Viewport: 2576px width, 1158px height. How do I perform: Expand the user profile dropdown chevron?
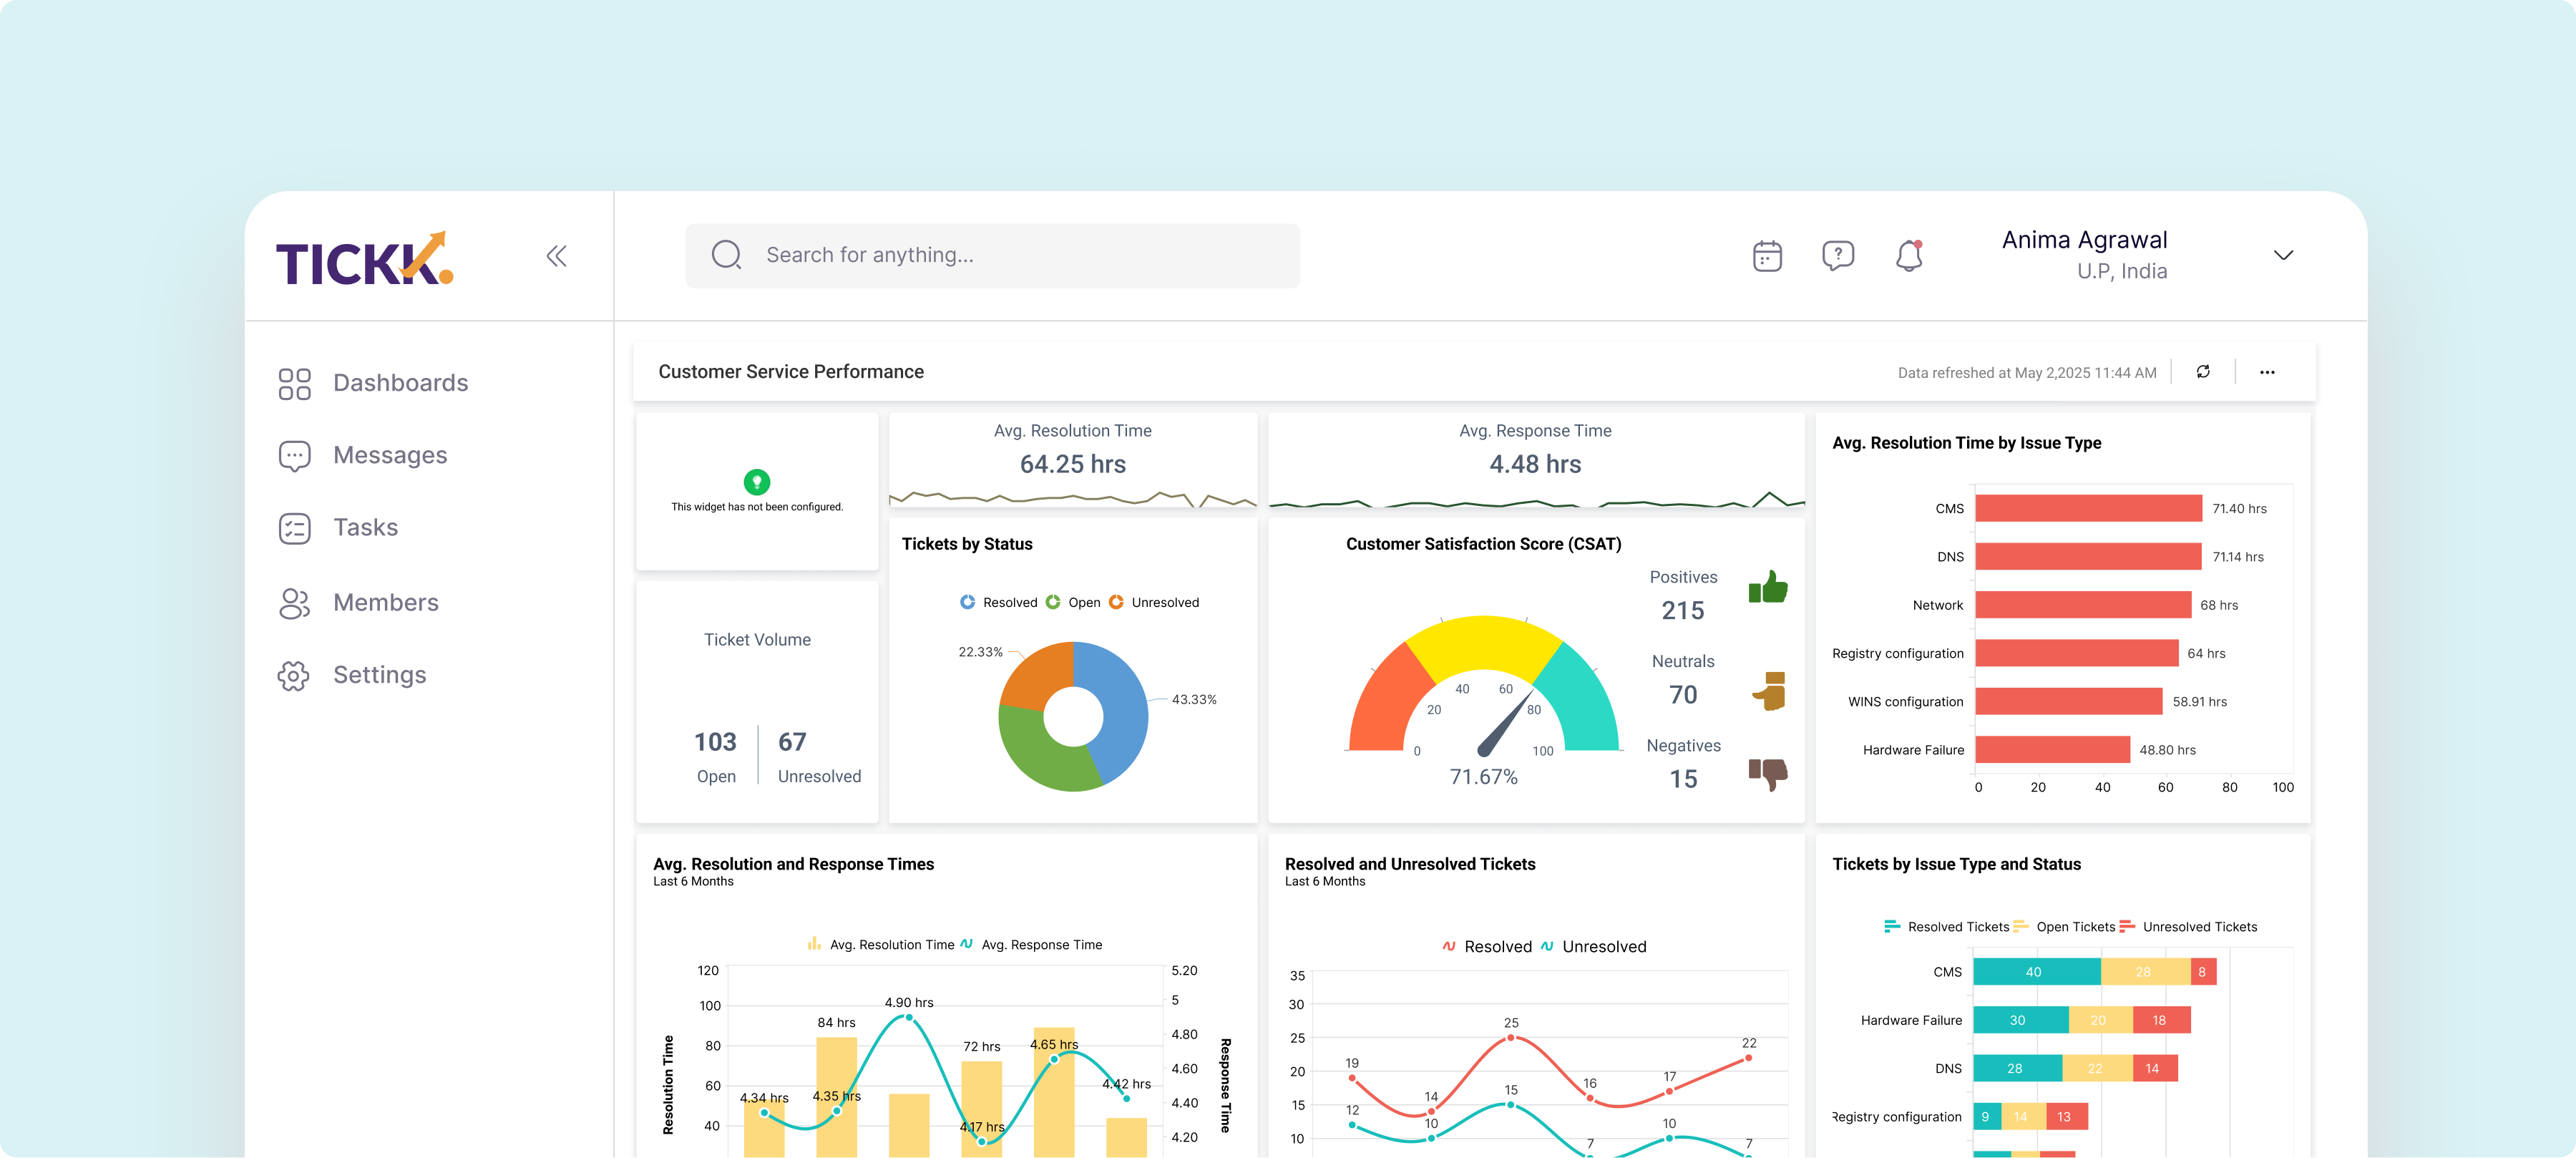coord(2283,255)
